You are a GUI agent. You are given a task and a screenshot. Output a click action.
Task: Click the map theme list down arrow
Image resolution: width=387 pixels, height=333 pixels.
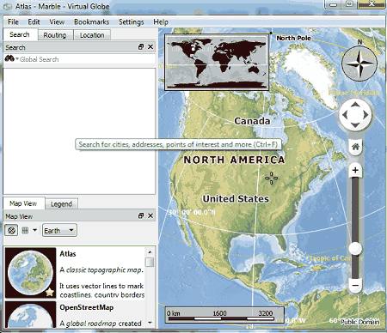tap(150, 323)
